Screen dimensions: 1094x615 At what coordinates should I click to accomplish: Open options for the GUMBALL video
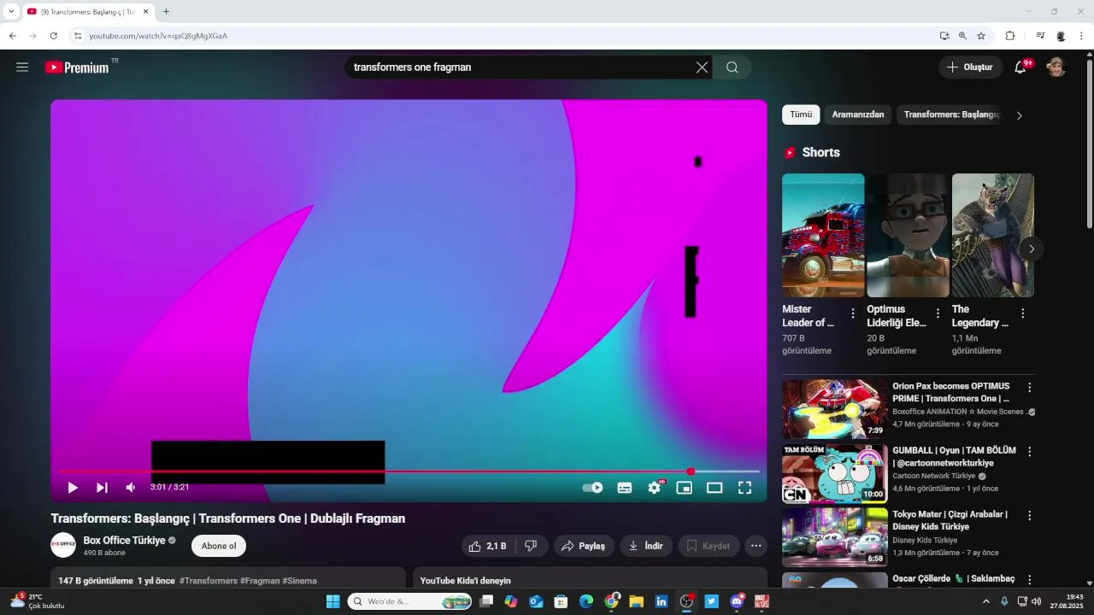1029,452
